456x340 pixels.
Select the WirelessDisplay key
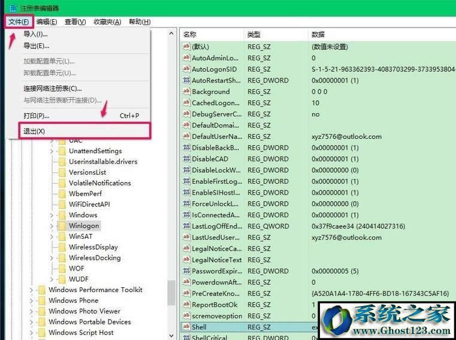click(x=93, y=247)
